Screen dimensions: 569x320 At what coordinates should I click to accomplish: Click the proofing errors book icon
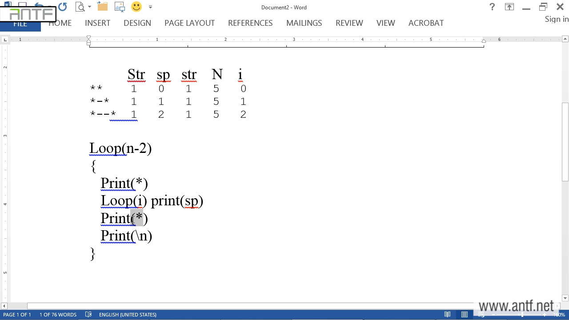click(88, 315)
